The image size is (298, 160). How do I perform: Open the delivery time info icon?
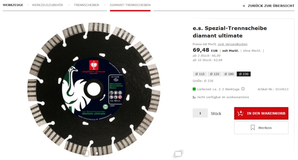click(x=243, y=89)
